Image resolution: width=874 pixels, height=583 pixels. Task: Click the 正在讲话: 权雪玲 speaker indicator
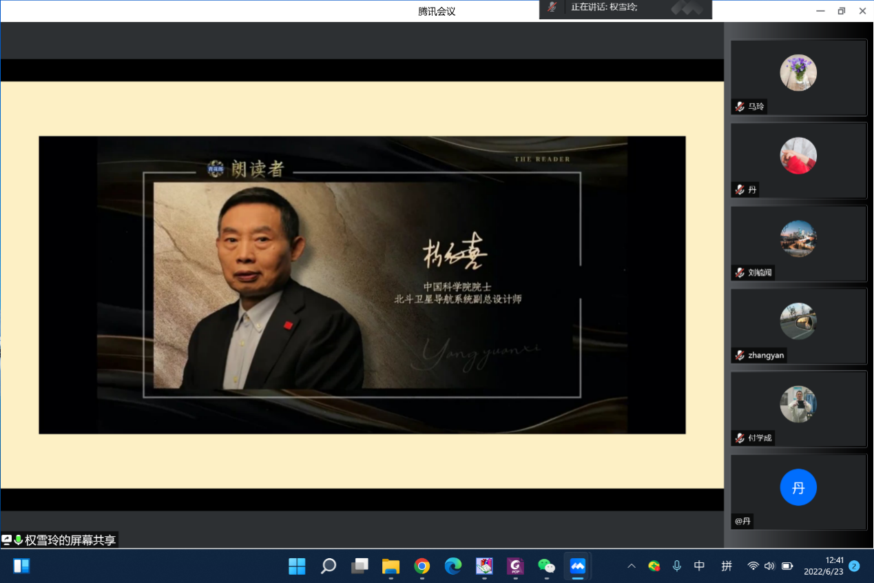pos(604,7)
